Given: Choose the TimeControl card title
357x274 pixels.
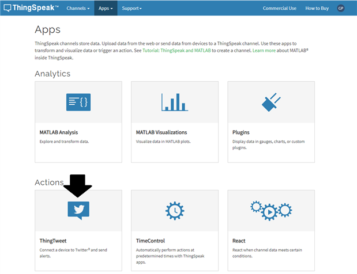Looking at the screenshot, I should pos(151,241).
